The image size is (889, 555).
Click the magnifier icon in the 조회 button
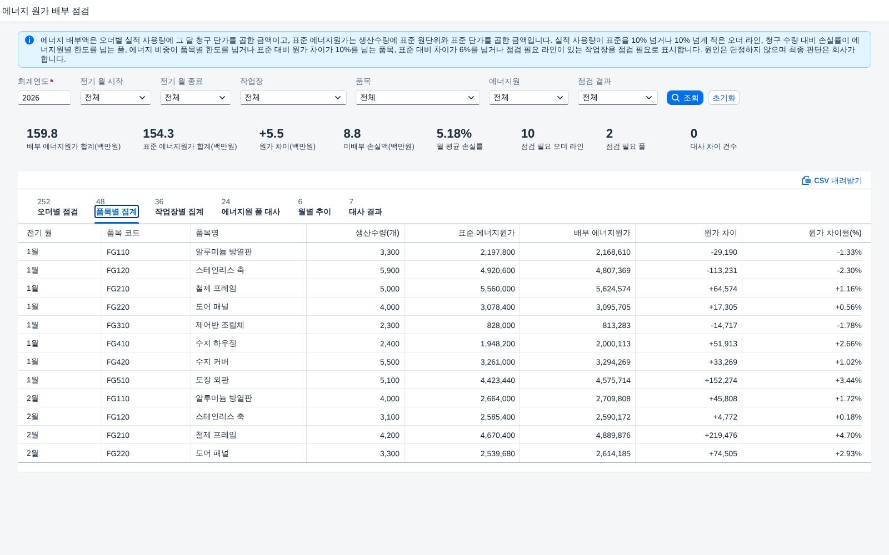coord(676,98)
